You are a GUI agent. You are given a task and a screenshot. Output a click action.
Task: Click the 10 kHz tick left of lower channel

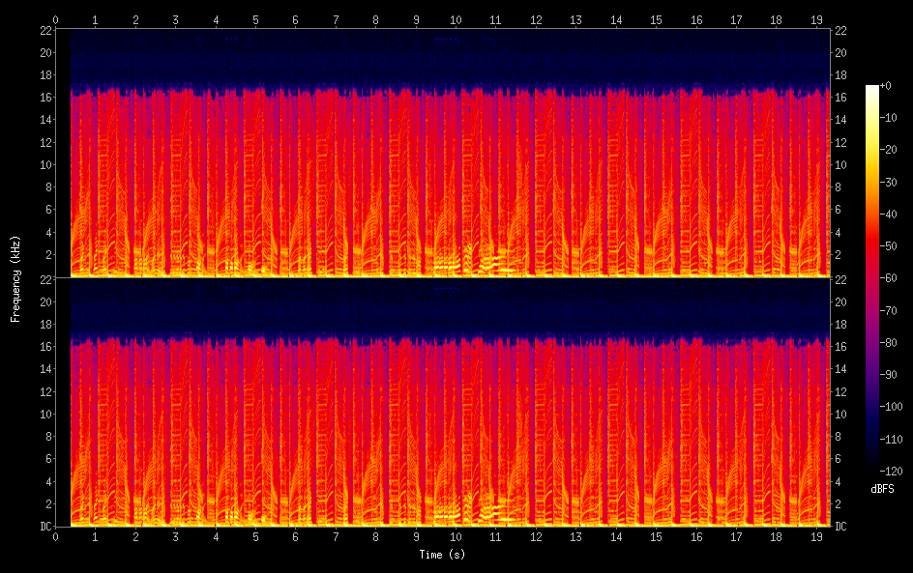(x=44, y=414)
